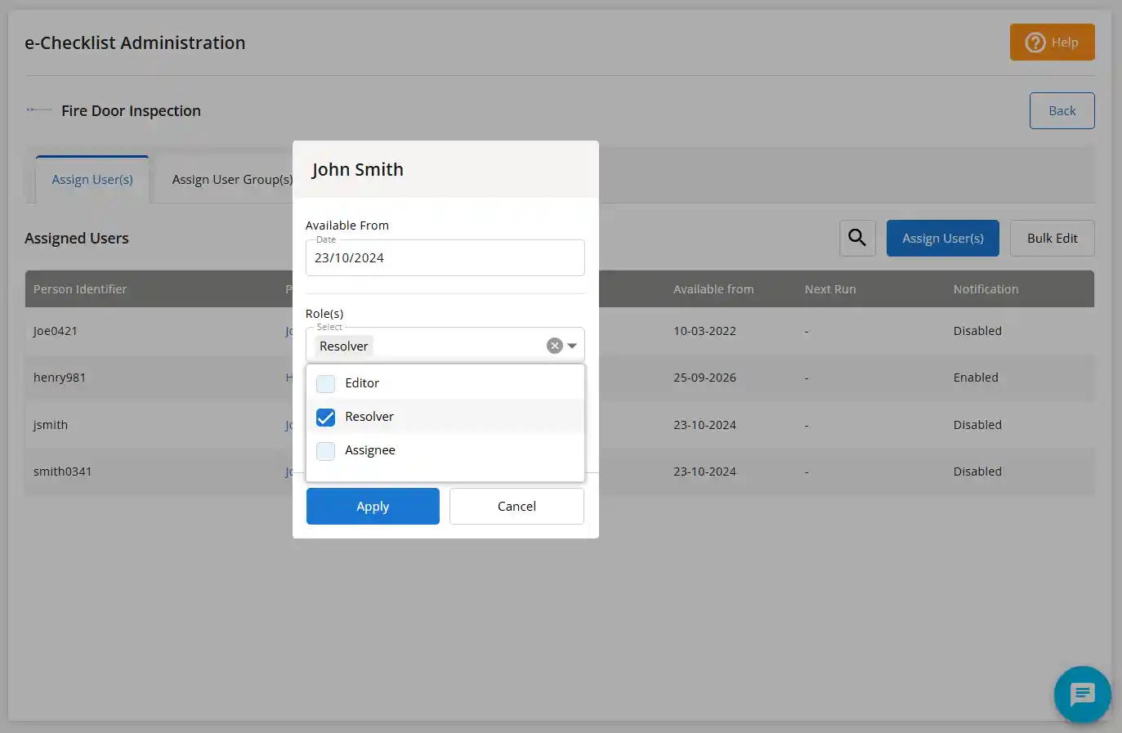The height and width of the screenshot is (733, 1122).
Task: Click the Notification column header
Action: 986,289
